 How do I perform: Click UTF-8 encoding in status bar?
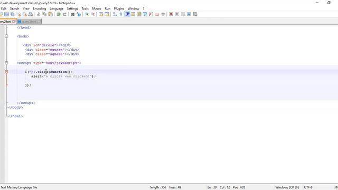[x=308, y=187]
